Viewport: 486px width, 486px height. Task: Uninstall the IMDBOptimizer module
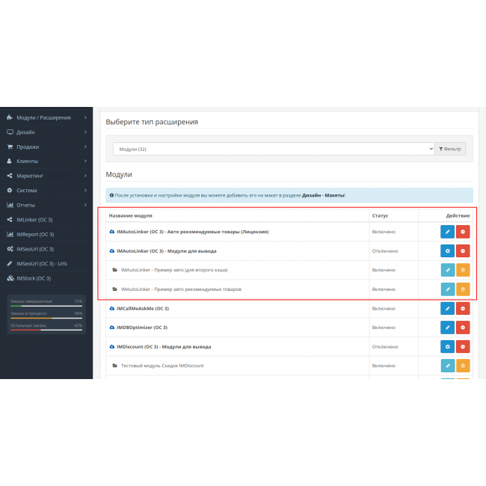[x=463, y=327]
